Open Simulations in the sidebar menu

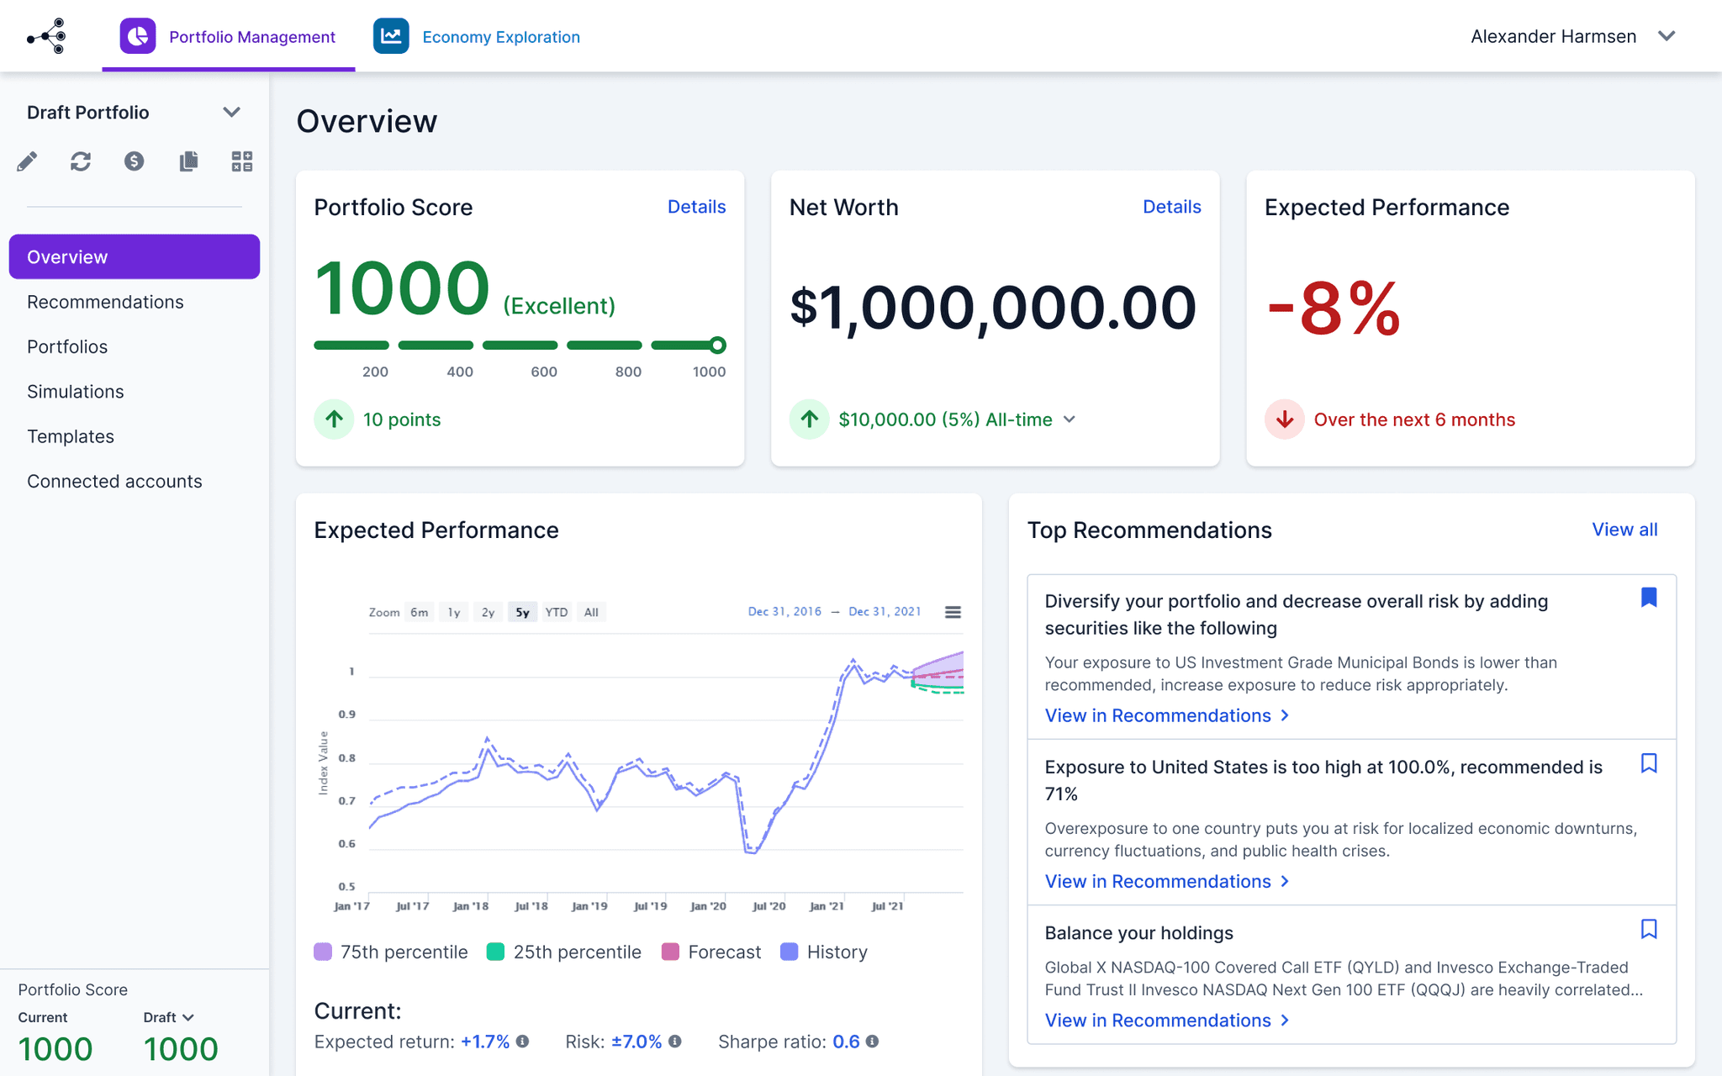click(x=76, y=392)
